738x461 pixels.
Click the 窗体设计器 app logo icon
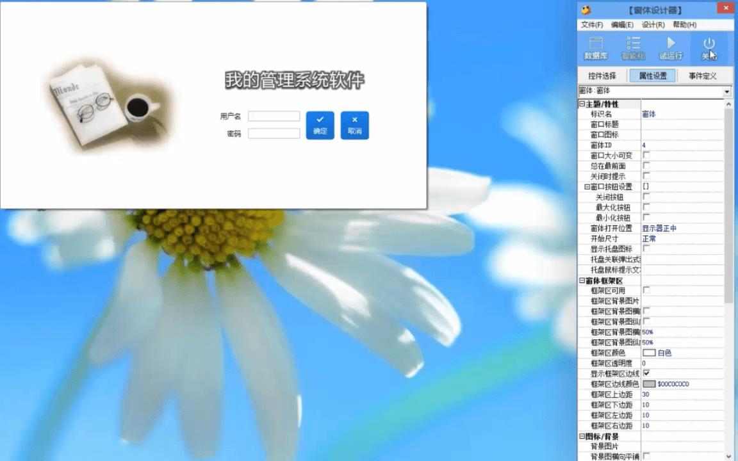(x=586, y=10)
